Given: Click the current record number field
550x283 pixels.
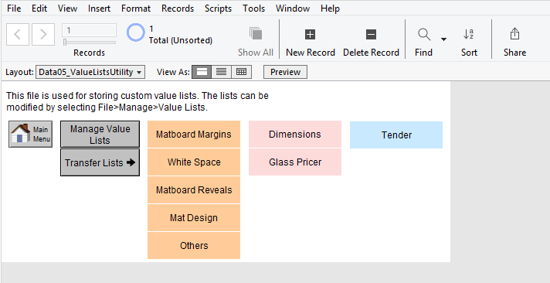Looking at the screenshot, I should 89,30.
